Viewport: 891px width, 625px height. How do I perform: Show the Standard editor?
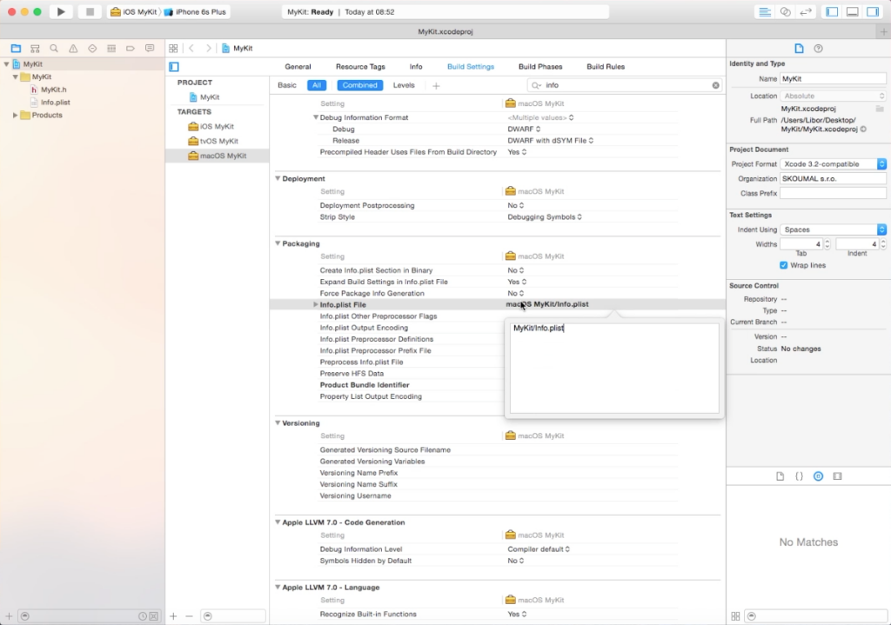pos(765,11)
